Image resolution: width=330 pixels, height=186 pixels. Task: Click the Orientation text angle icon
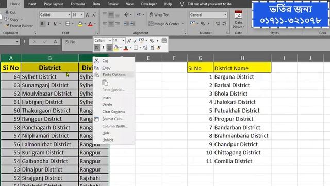tap(126, 14)
